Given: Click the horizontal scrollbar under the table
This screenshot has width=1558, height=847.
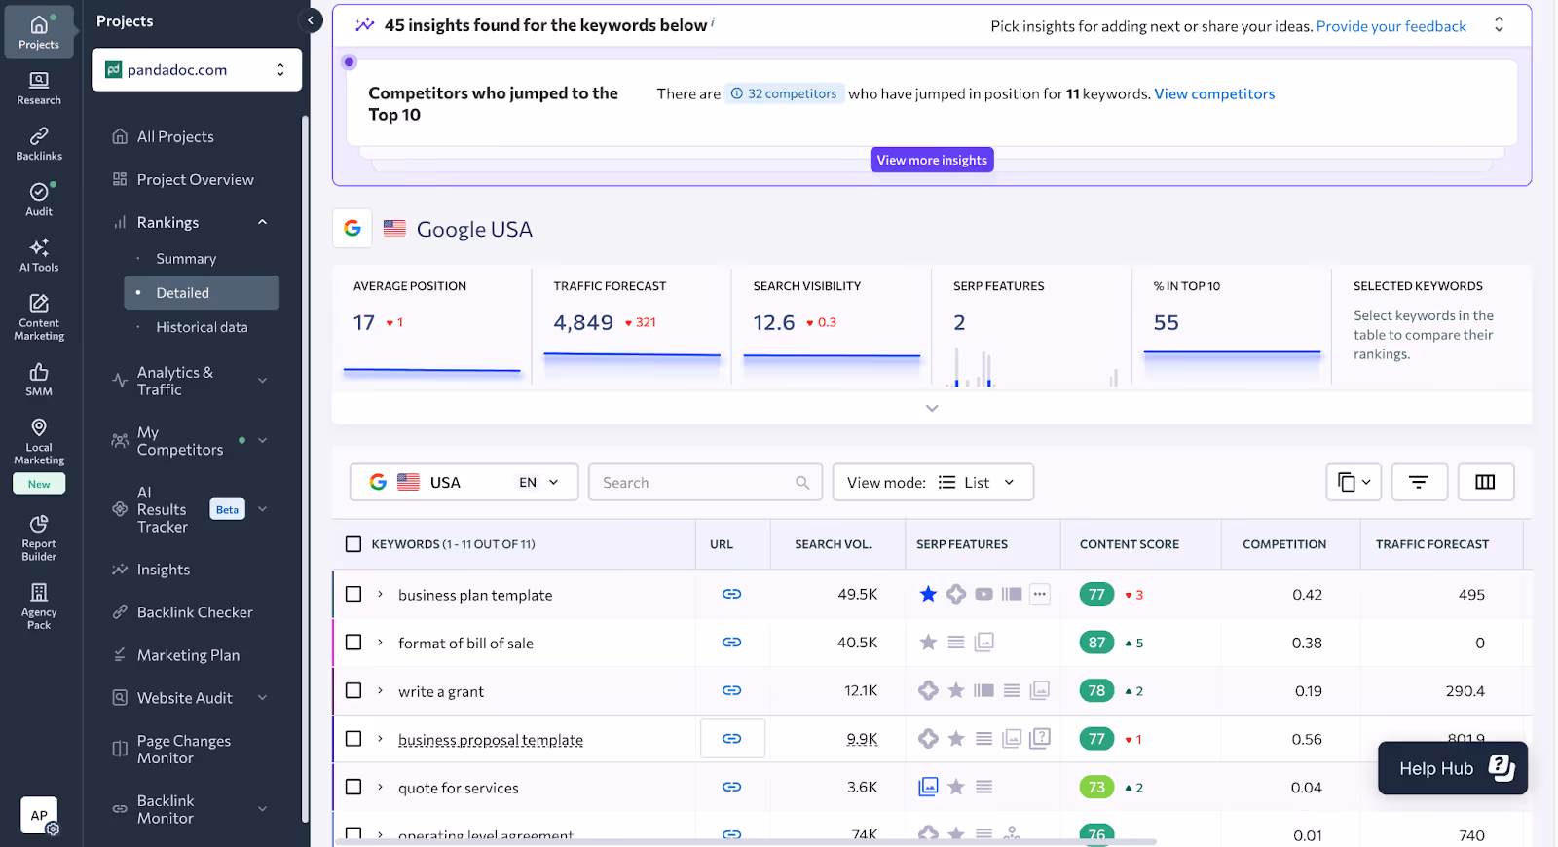Looking at the screenshot, I should pos(747,841).
